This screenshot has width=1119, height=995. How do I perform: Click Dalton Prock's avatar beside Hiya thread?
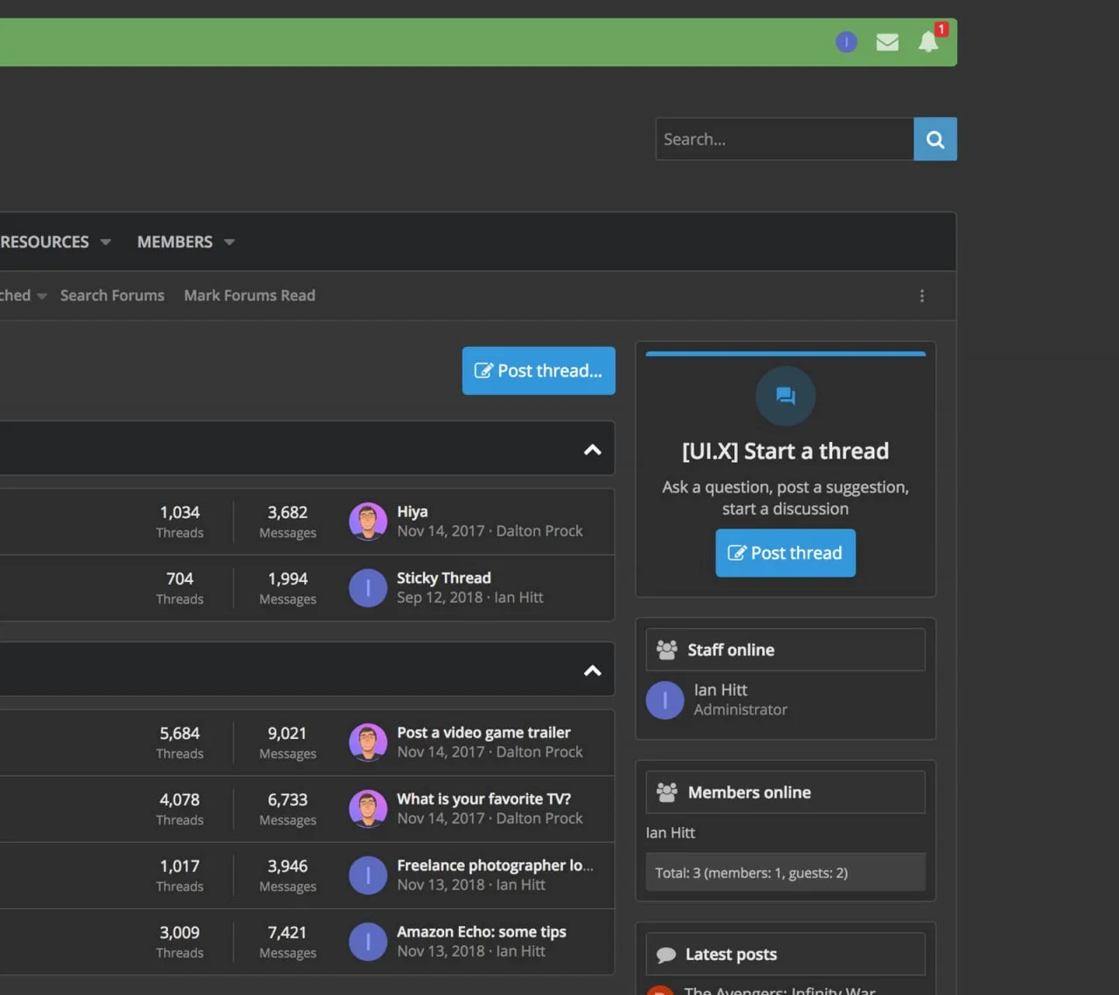coord(368,522)
